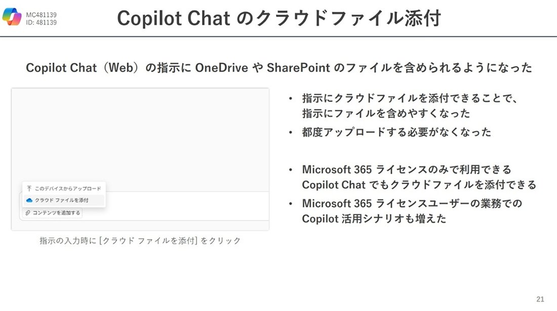Screen dimensions: 557x311
Task: Open the embedded Copilot Chat screenshot
Action: pyautogui.click(x=140, y=159)
